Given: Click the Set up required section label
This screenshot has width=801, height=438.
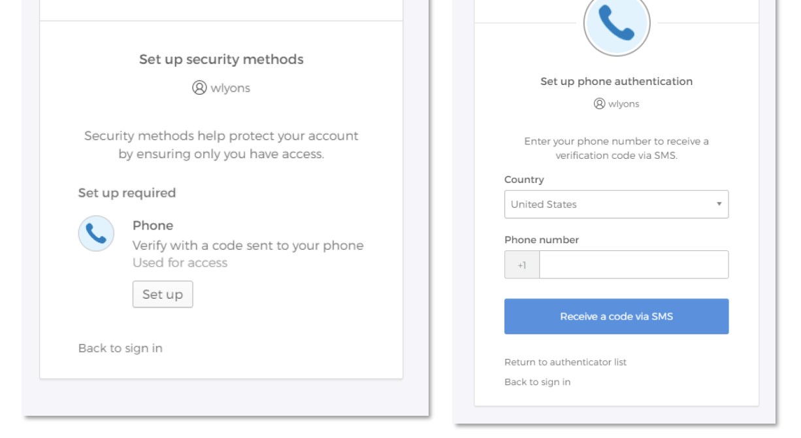Looking at the screenshot, I should 127,193.
